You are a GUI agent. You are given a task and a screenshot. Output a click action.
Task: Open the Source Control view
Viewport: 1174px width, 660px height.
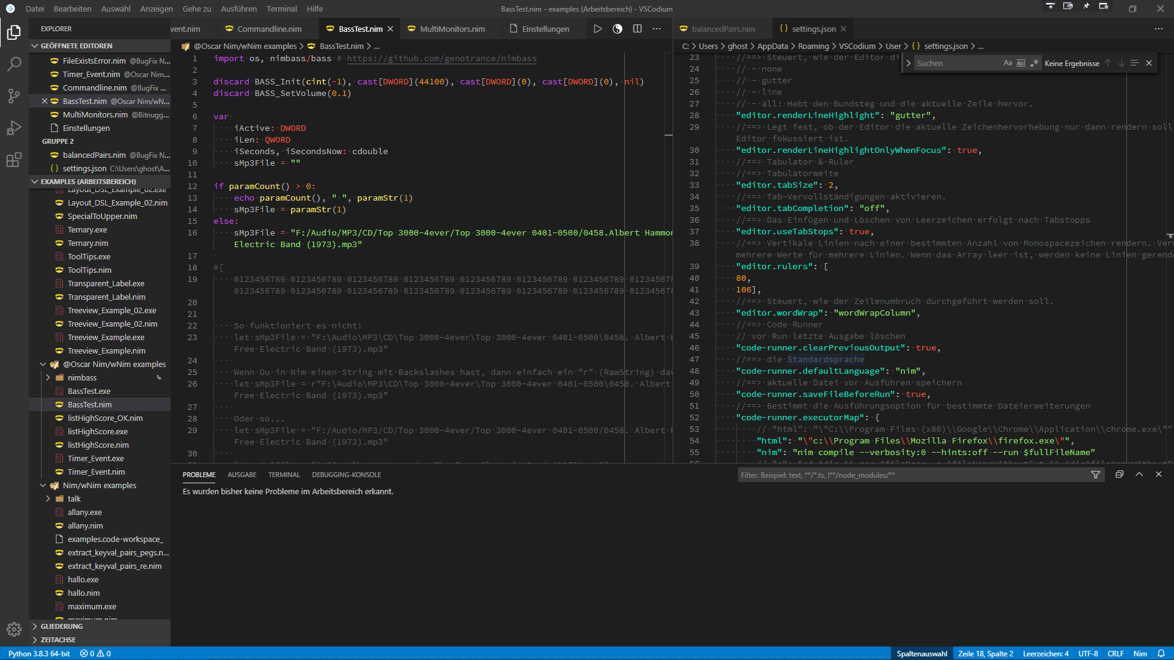pyautogui.click(x=13, y=96)
